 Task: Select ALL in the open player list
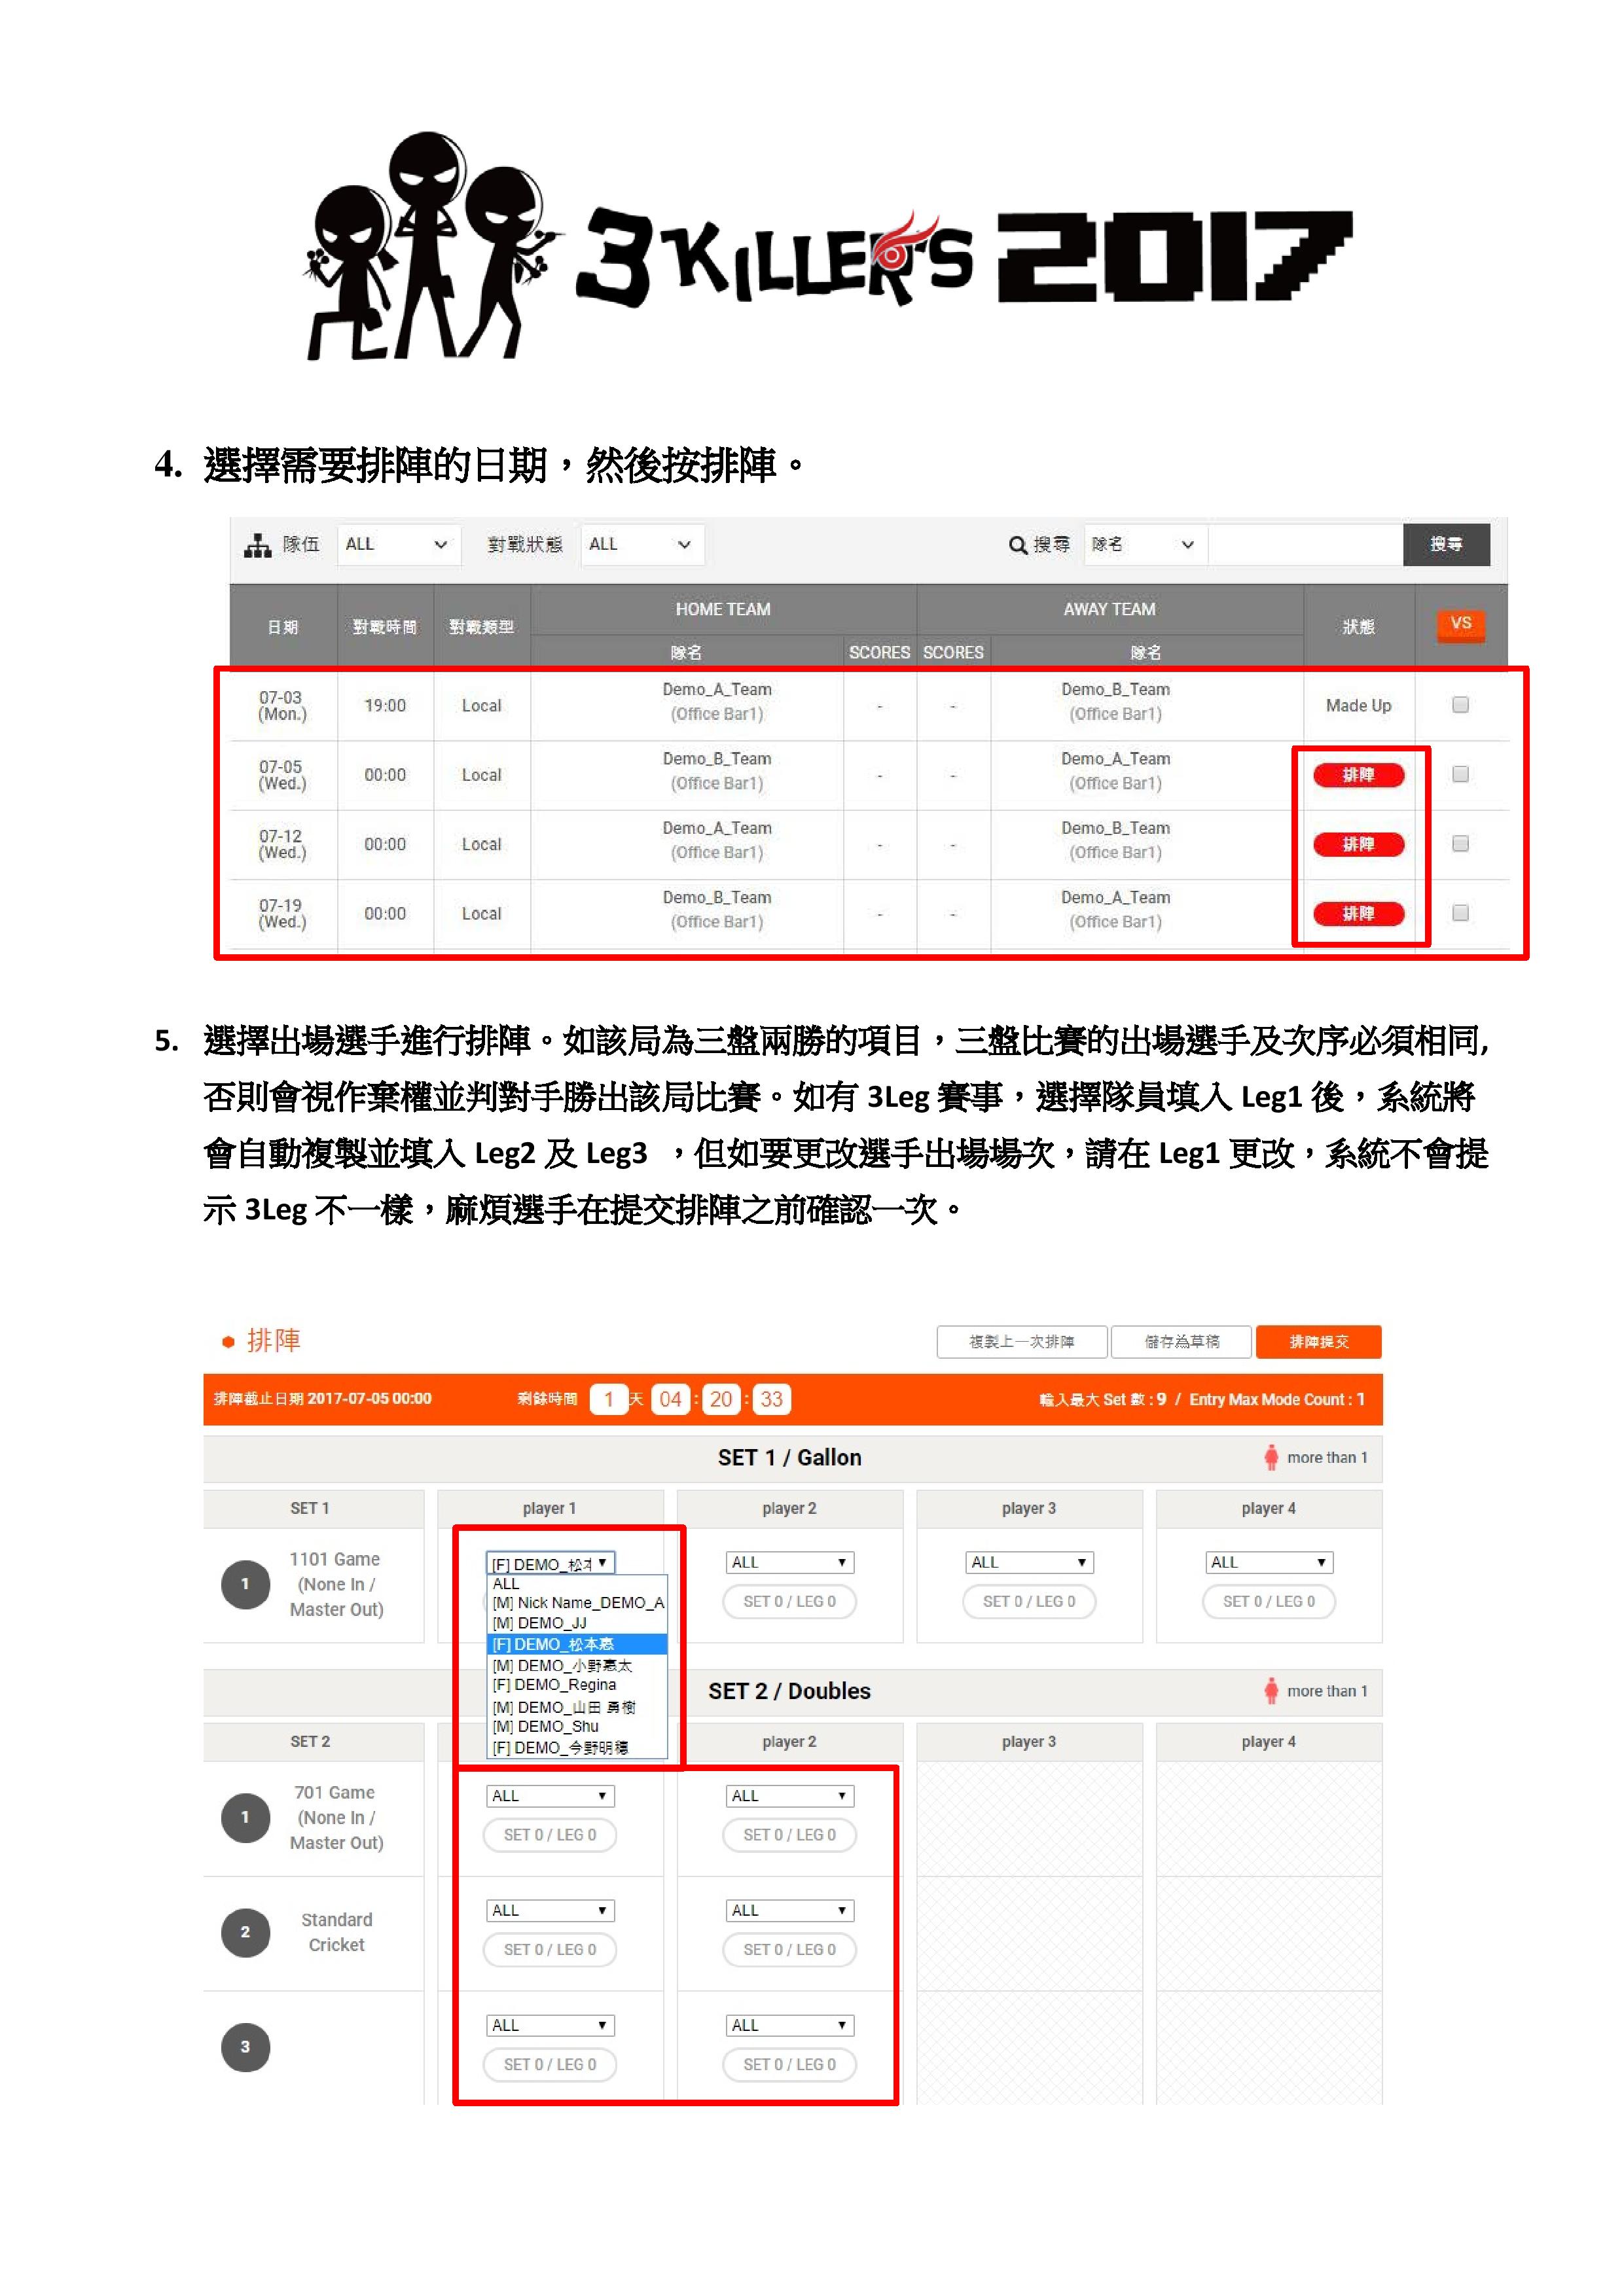pyautogui.click(x=577, y=1584)
